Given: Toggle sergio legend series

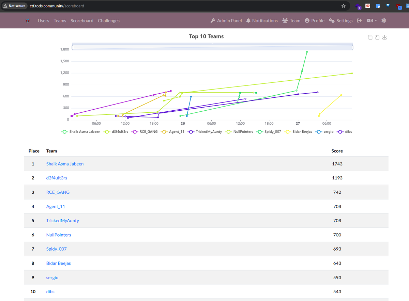Looking at the screenshot, I should point(324,131).
